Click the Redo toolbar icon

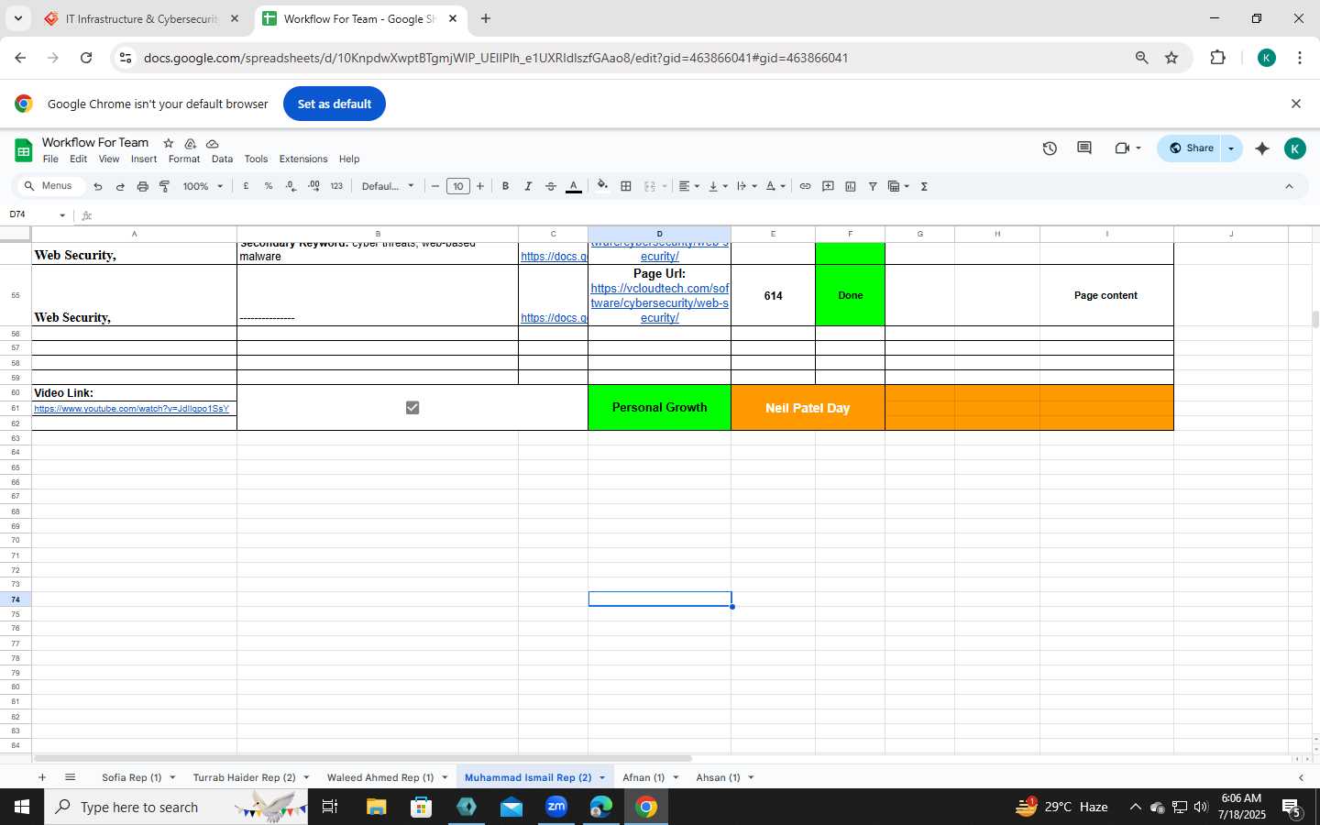[x=120, y=186]
